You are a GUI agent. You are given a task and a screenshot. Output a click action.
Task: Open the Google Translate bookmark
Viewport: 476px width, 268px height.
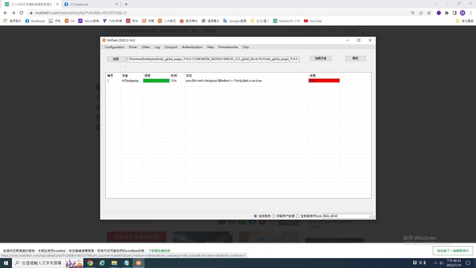(x=235, y=21)
